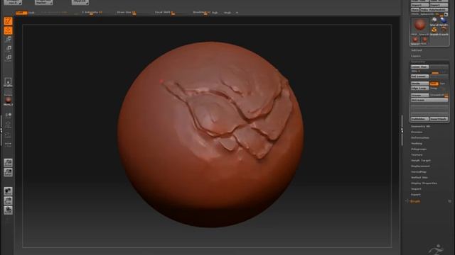Select the Scale transform tool
Viewport: 455px width, 255px height.
tap(8, 49)
